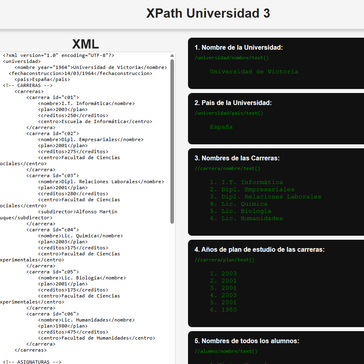Screen dimensions: 364x364
Task: Click heading 5. Nombres de todos los alumnos
Action: [247, 341]
